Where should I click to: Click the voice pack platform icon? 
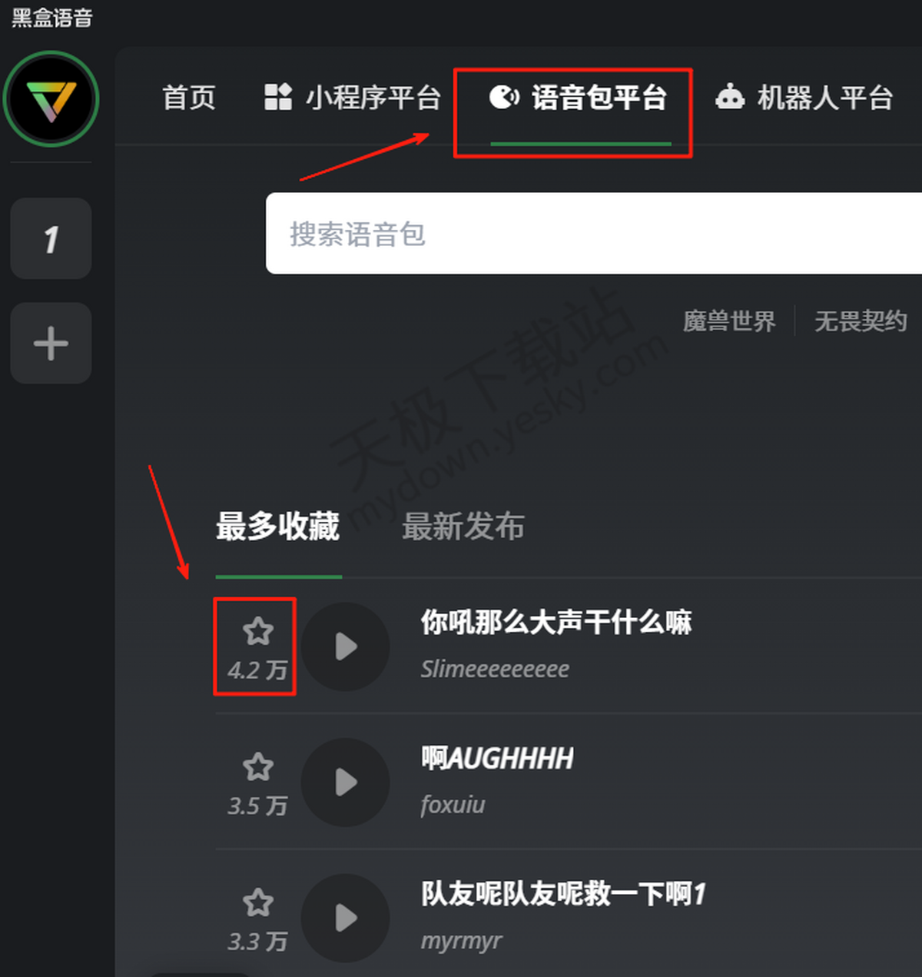pyautogui.click(x=504, y=97)
